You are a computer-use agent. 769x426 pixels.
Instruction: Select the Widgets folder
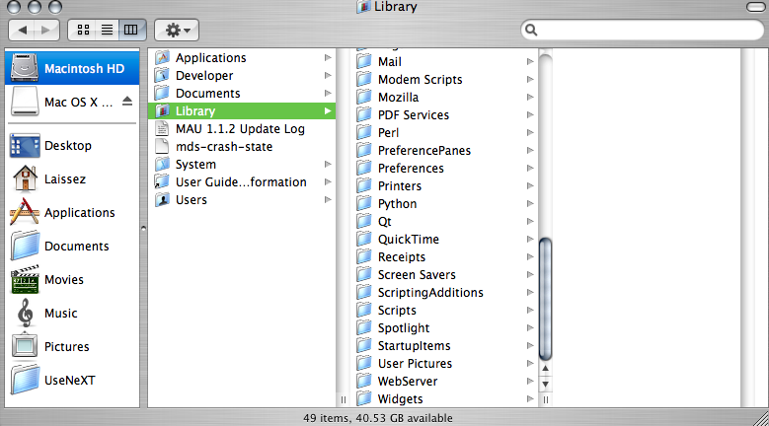click(445, 399)
